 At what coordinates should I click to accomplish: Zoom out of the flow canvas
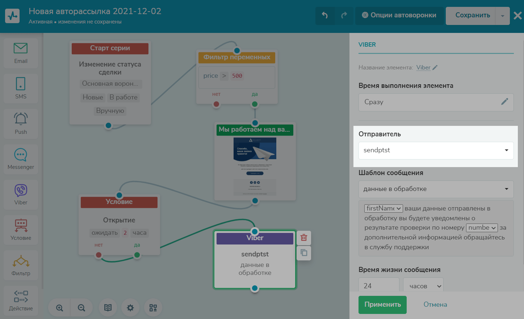pyautogui.click(x=81, y=308)
